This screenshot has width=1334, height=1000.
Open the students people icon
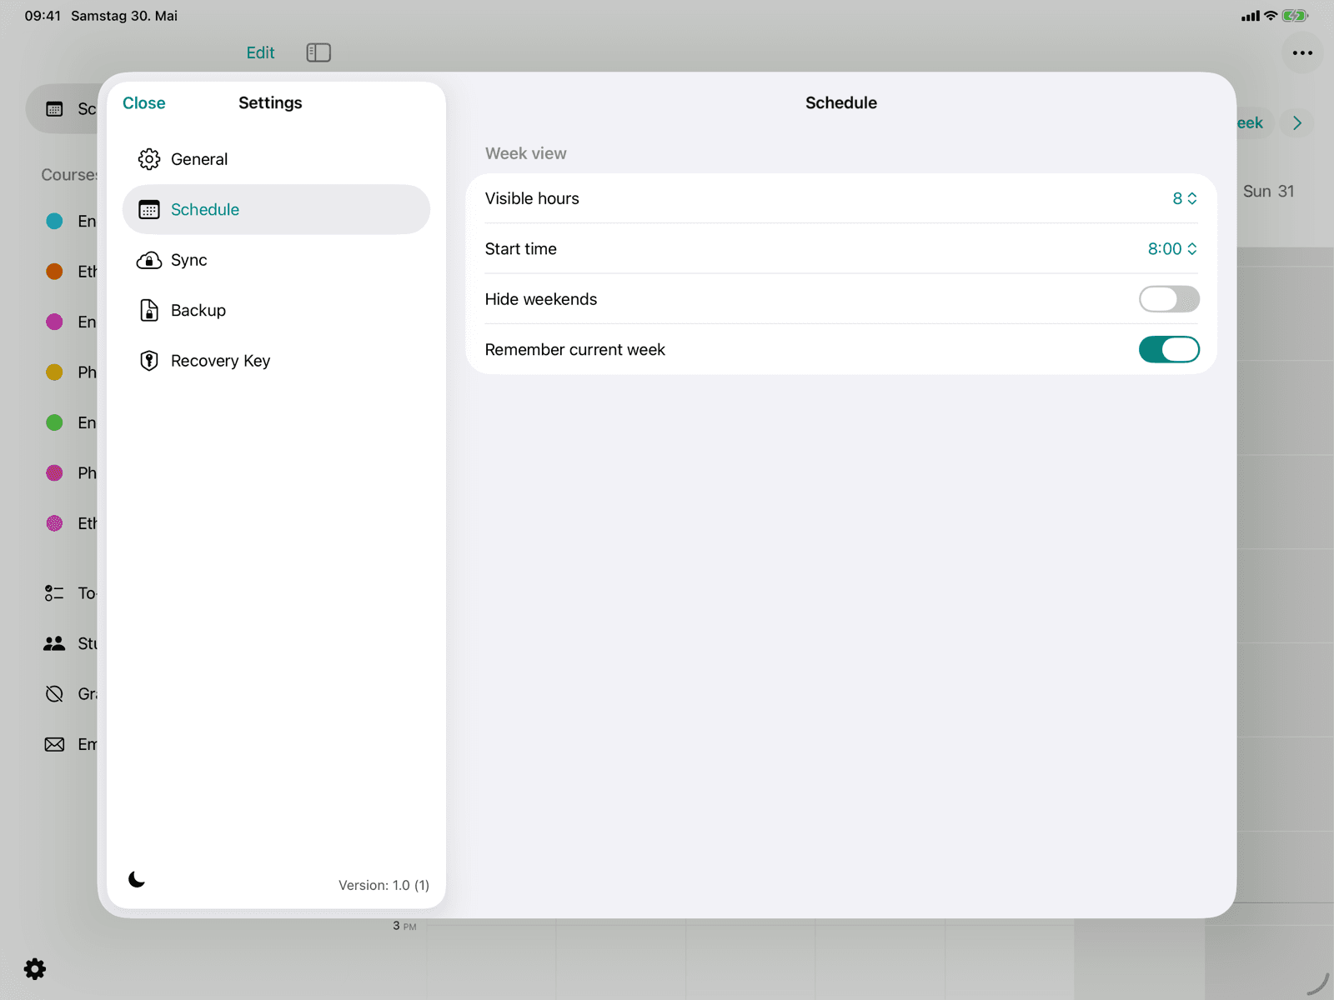tap(54, 643)
